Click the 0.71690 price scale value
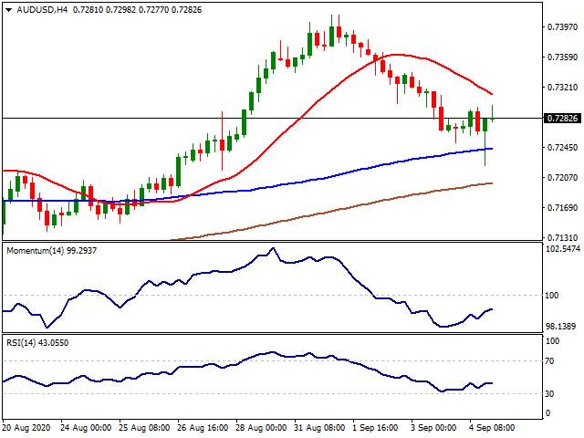Viewport: 584px width, 438px height. click(x=562, y=208)
